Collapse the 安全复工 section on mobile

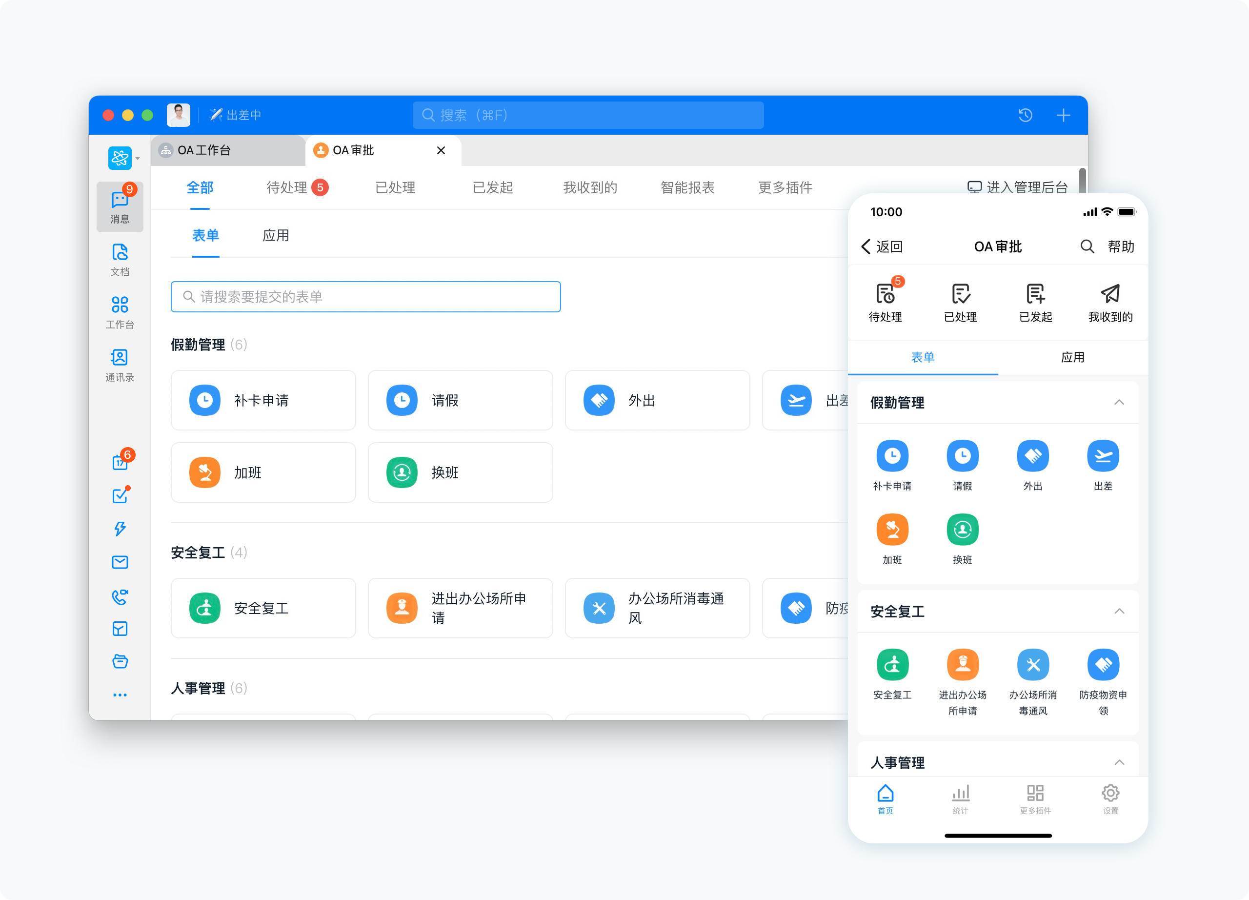[x=1119, y=612]
